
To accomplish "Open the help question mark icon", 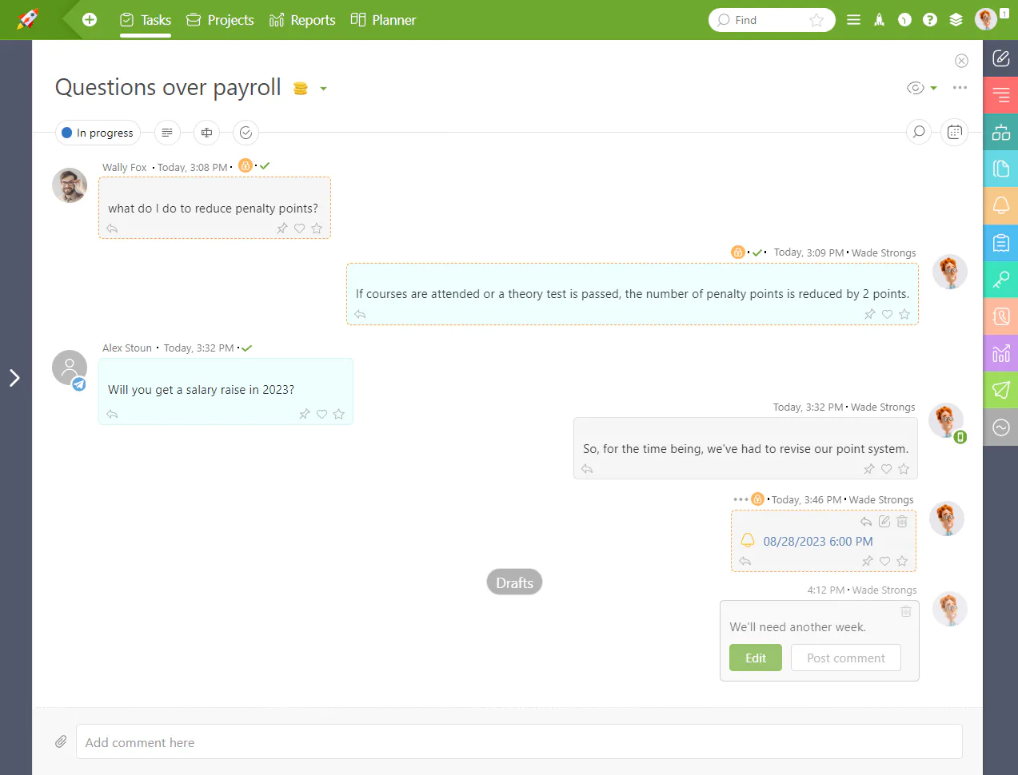I will tap(929, 20).
